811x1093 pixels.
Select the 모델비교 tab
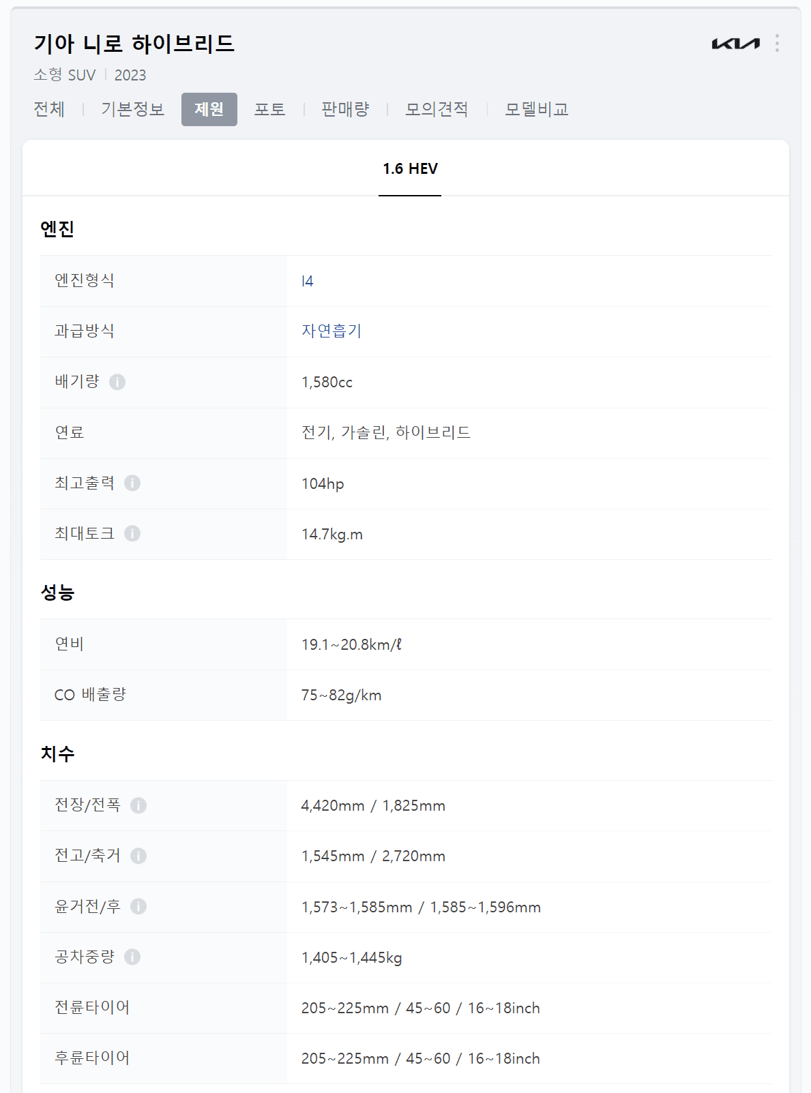click(x=537, y=109)
